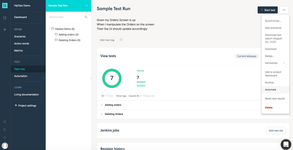
Task: Click Add new job button
Action: coord(276,130)
